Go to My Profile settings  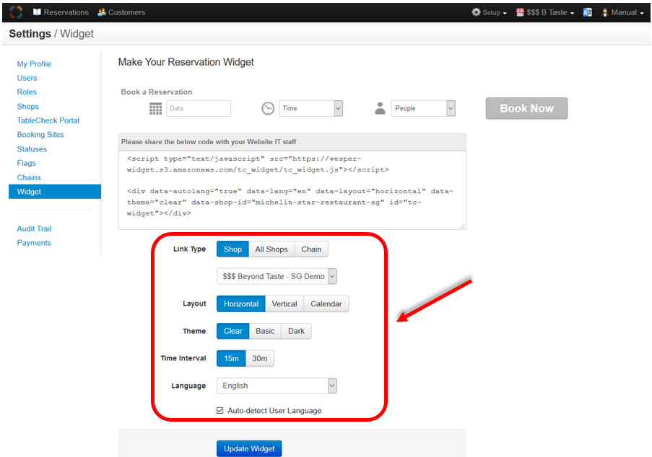click(34, 64)
